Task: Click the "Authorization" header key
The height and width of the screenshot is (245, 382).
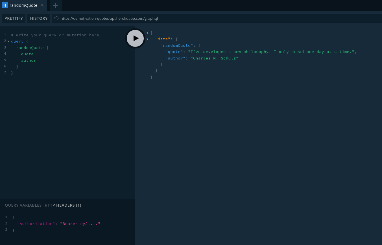Action: [36, 224]
